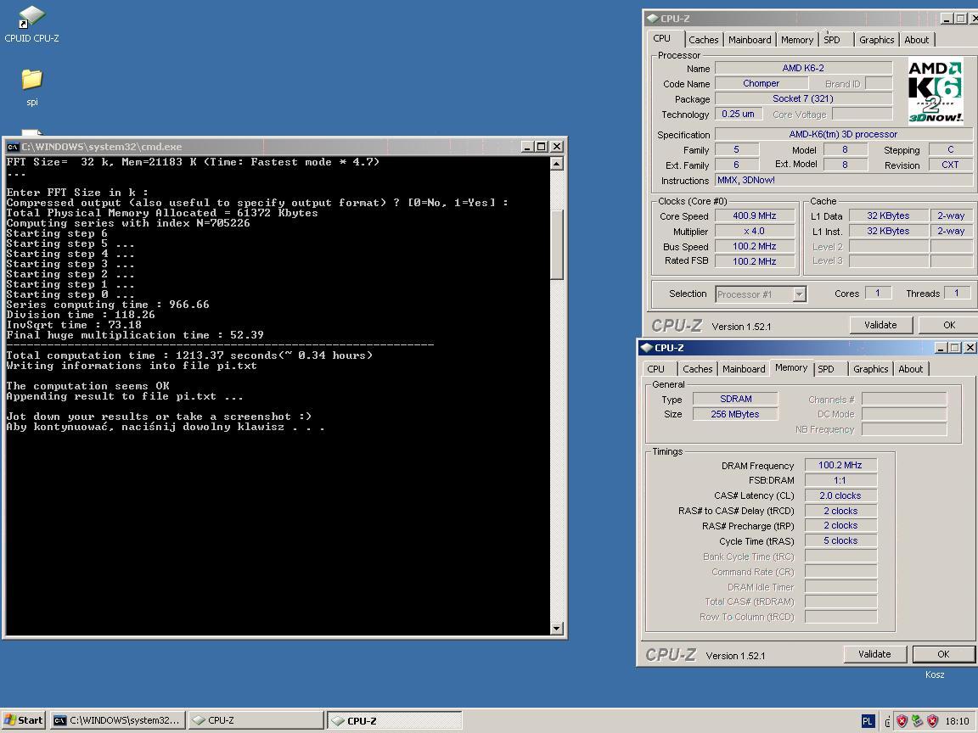
Task: Activate the non-bold CPU-Z taskbar button
Action: (x=256, y=720)
